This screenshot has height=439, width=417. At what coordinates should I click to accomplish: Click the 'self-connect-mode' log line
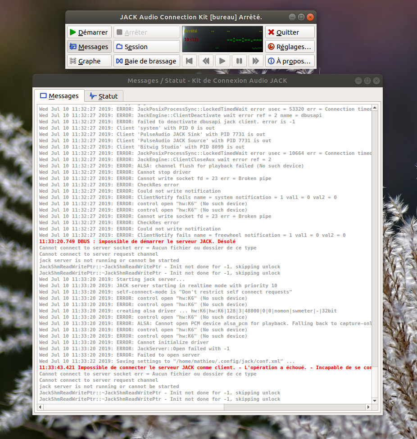(x=166, y=292)
